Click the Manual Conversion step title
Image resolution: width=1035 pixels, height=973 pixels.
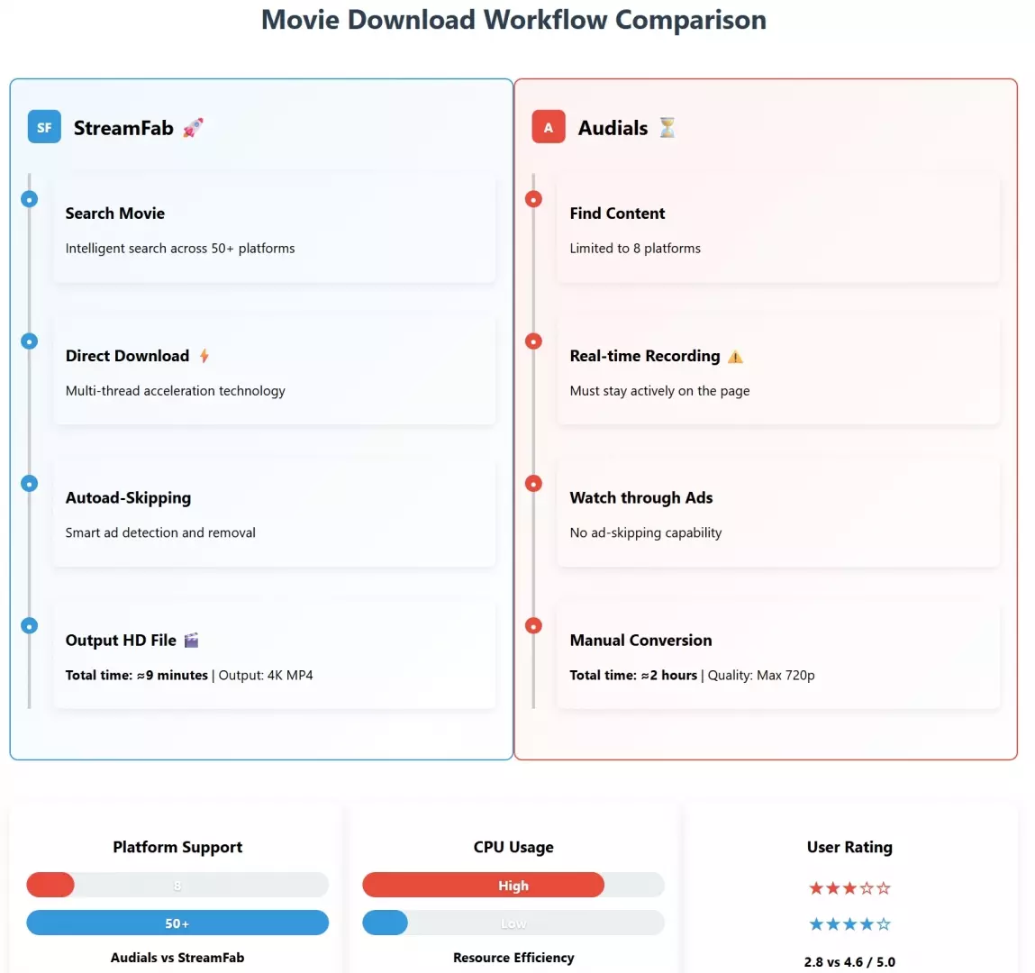pos(641,641)
